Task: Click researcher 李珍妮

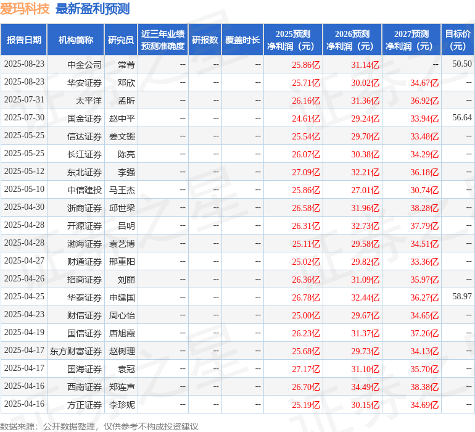Action: [x=122, y=404]
